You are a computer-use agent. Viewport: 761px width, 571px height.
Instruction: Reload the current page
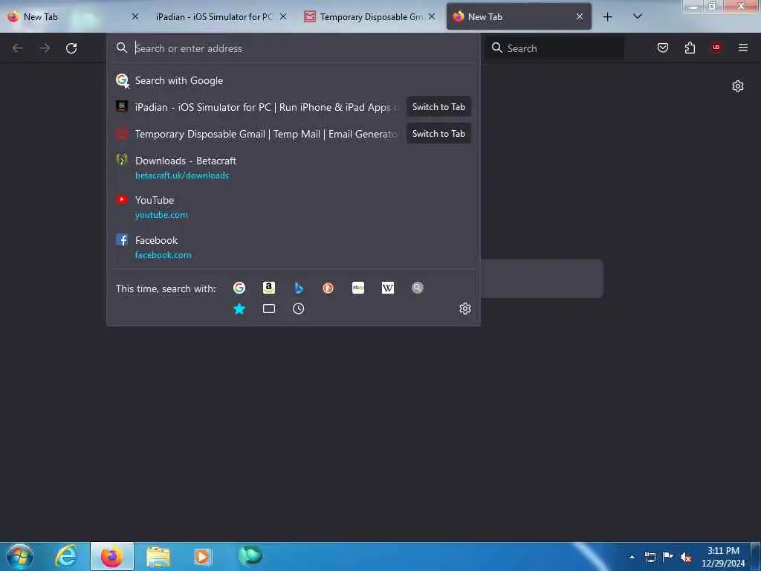(x=71, y=48)
